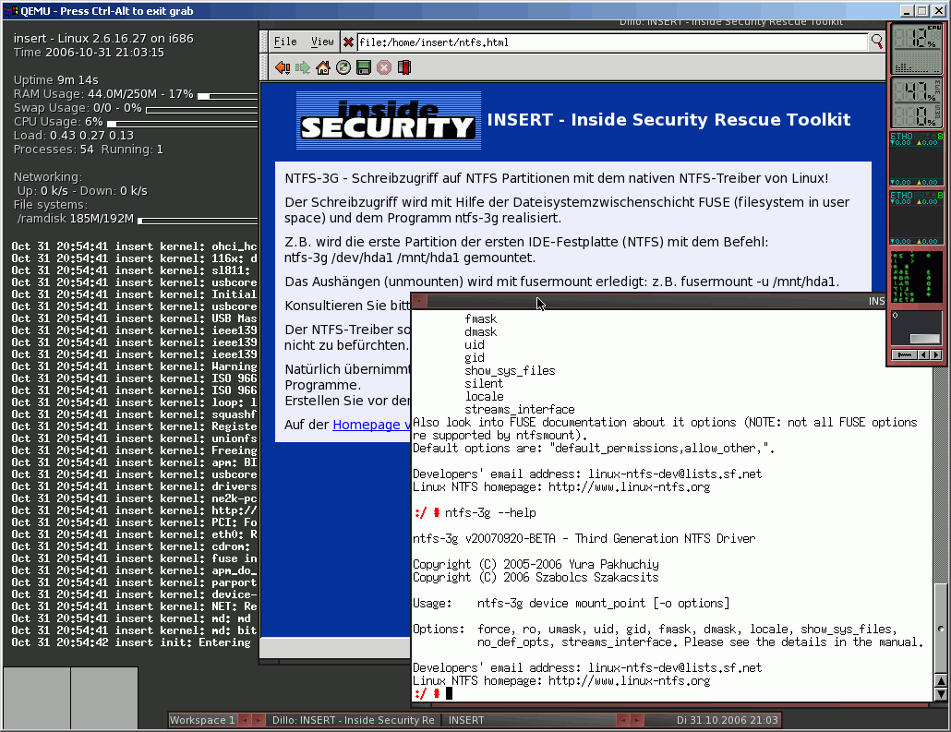Select INSERT terminal taskbar entry
The width and height of the screenshot is (951, 732).
coord(527,720)
